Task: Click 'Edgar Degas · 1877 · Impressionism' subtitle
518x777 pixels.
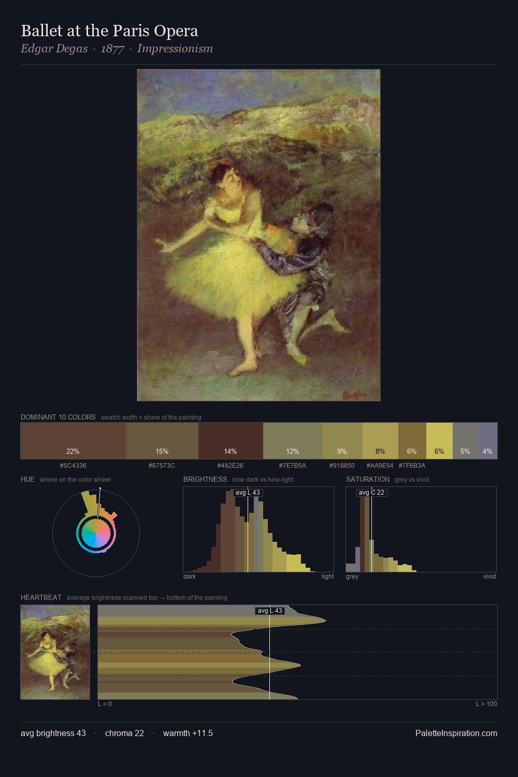Action: click(x=117, y=49)
